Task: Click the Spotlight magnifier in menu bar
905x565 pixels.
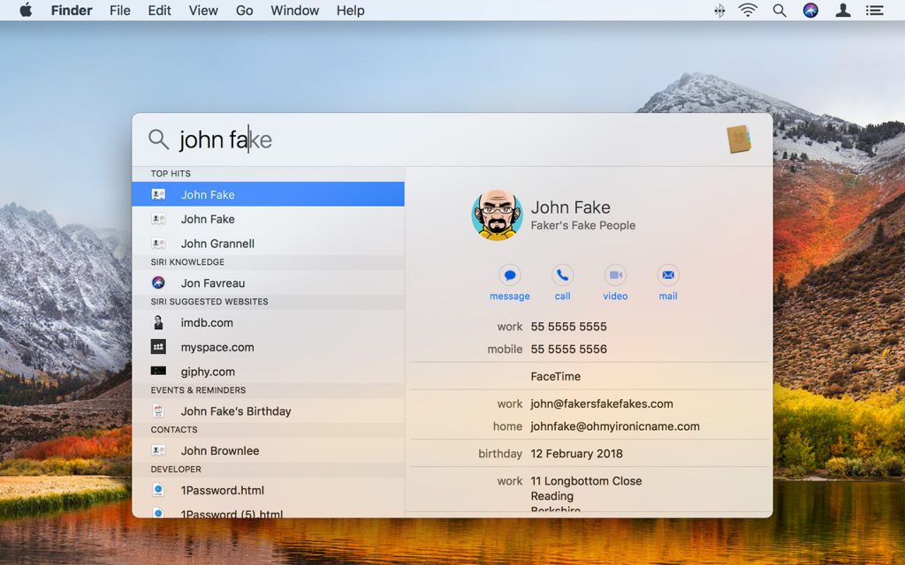Action: (x=779, y=11)
